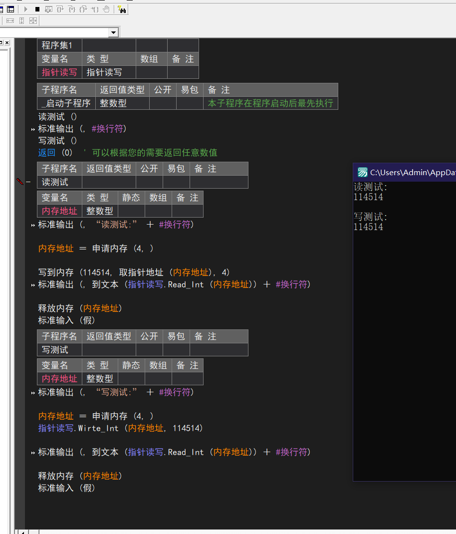Click the vertical double-arrow same height icon
This screenshot has width=456, height=534.
(x=22, y=21)
